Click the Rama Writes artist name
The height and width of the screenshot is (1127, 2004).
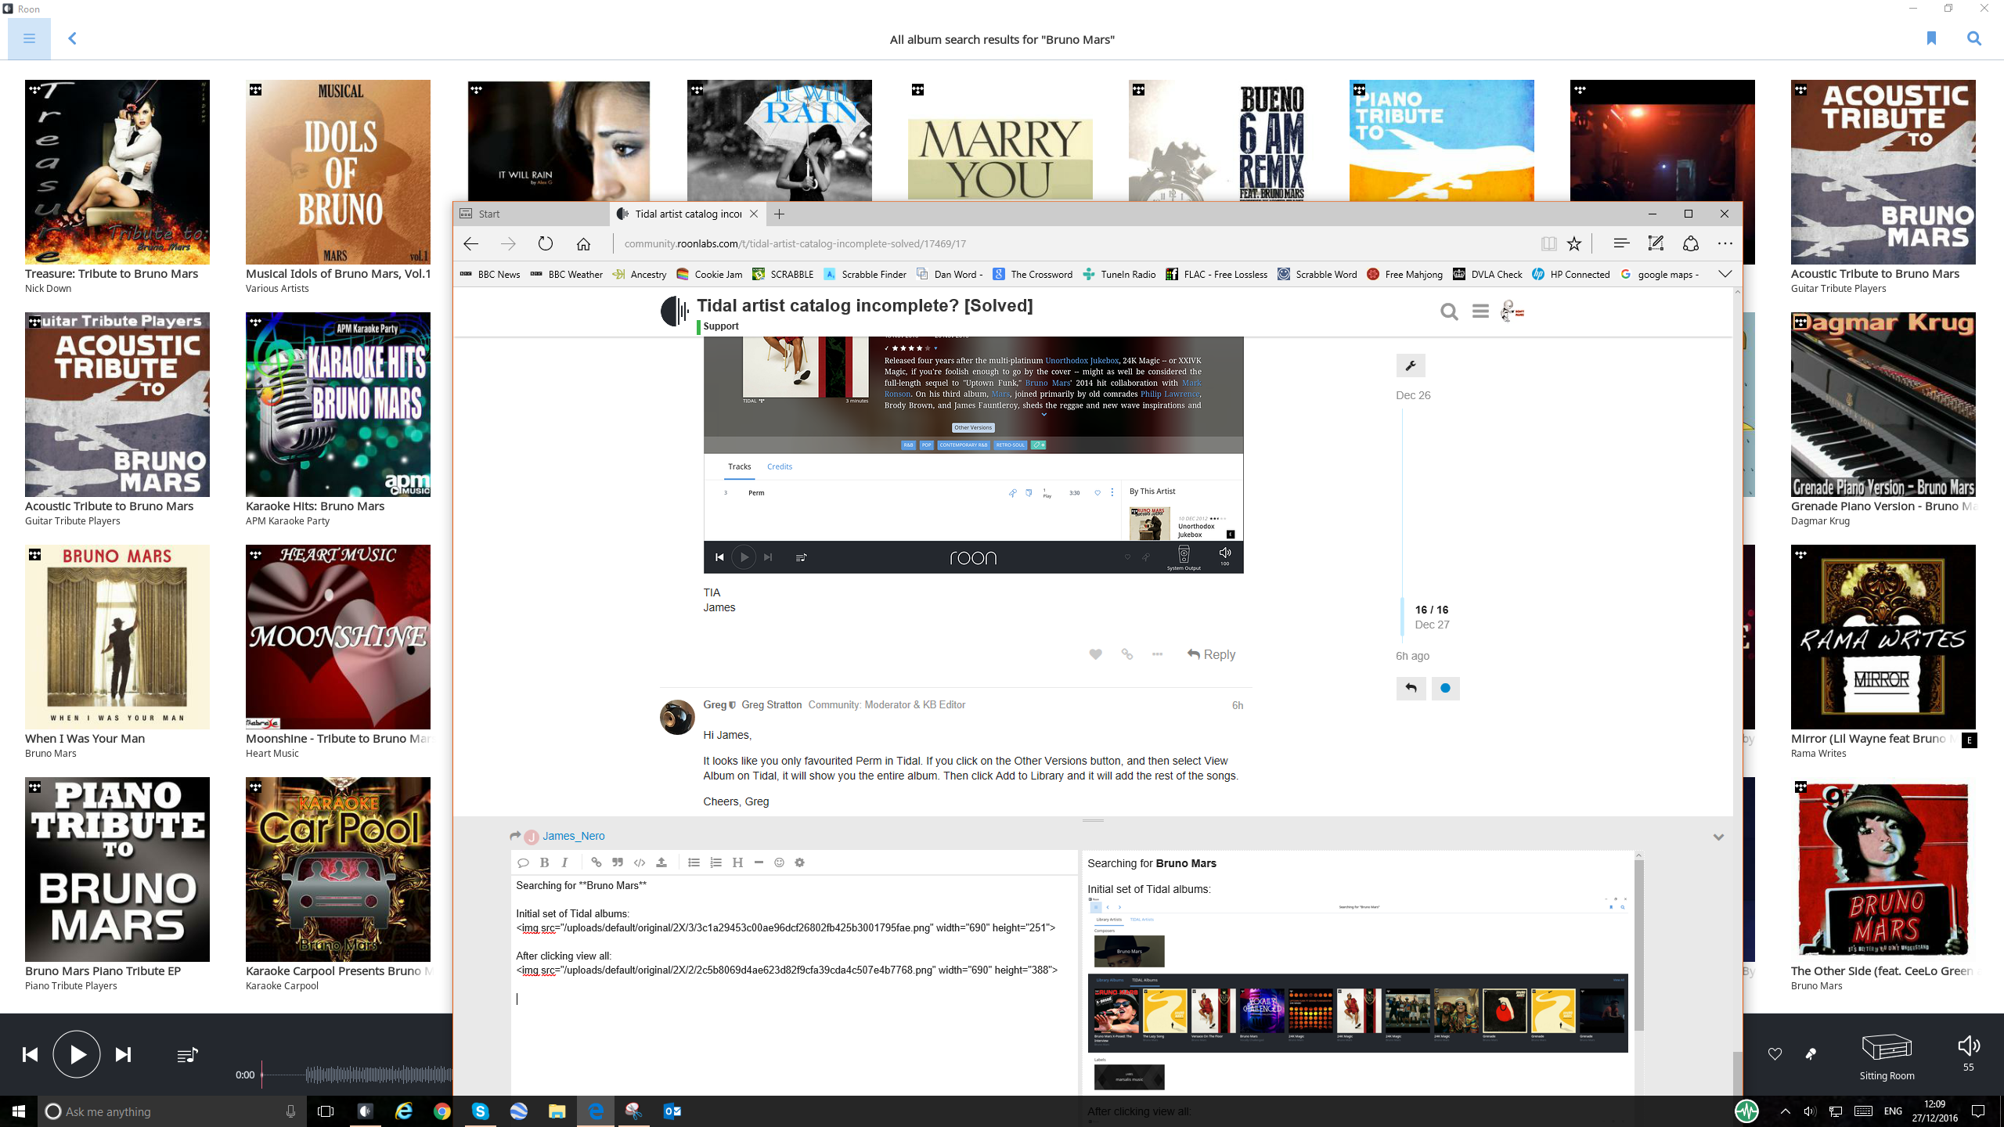[x=1818, y=753]
